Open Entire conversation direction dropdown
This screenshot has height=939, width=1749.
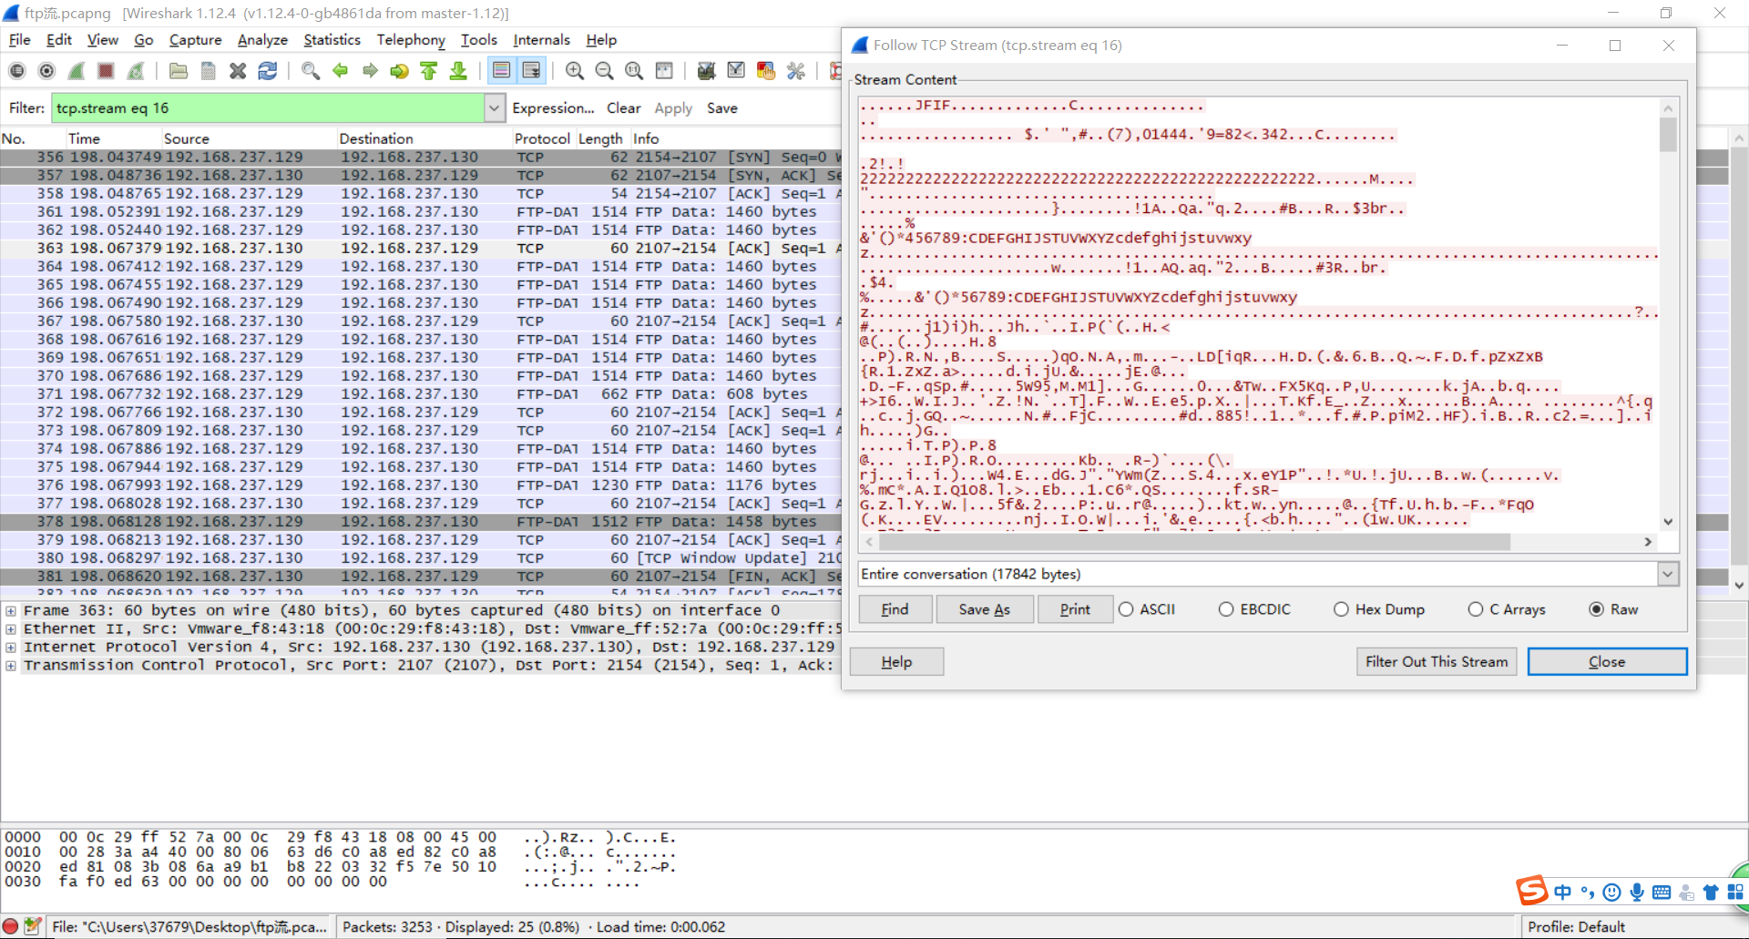(1668, 574)
